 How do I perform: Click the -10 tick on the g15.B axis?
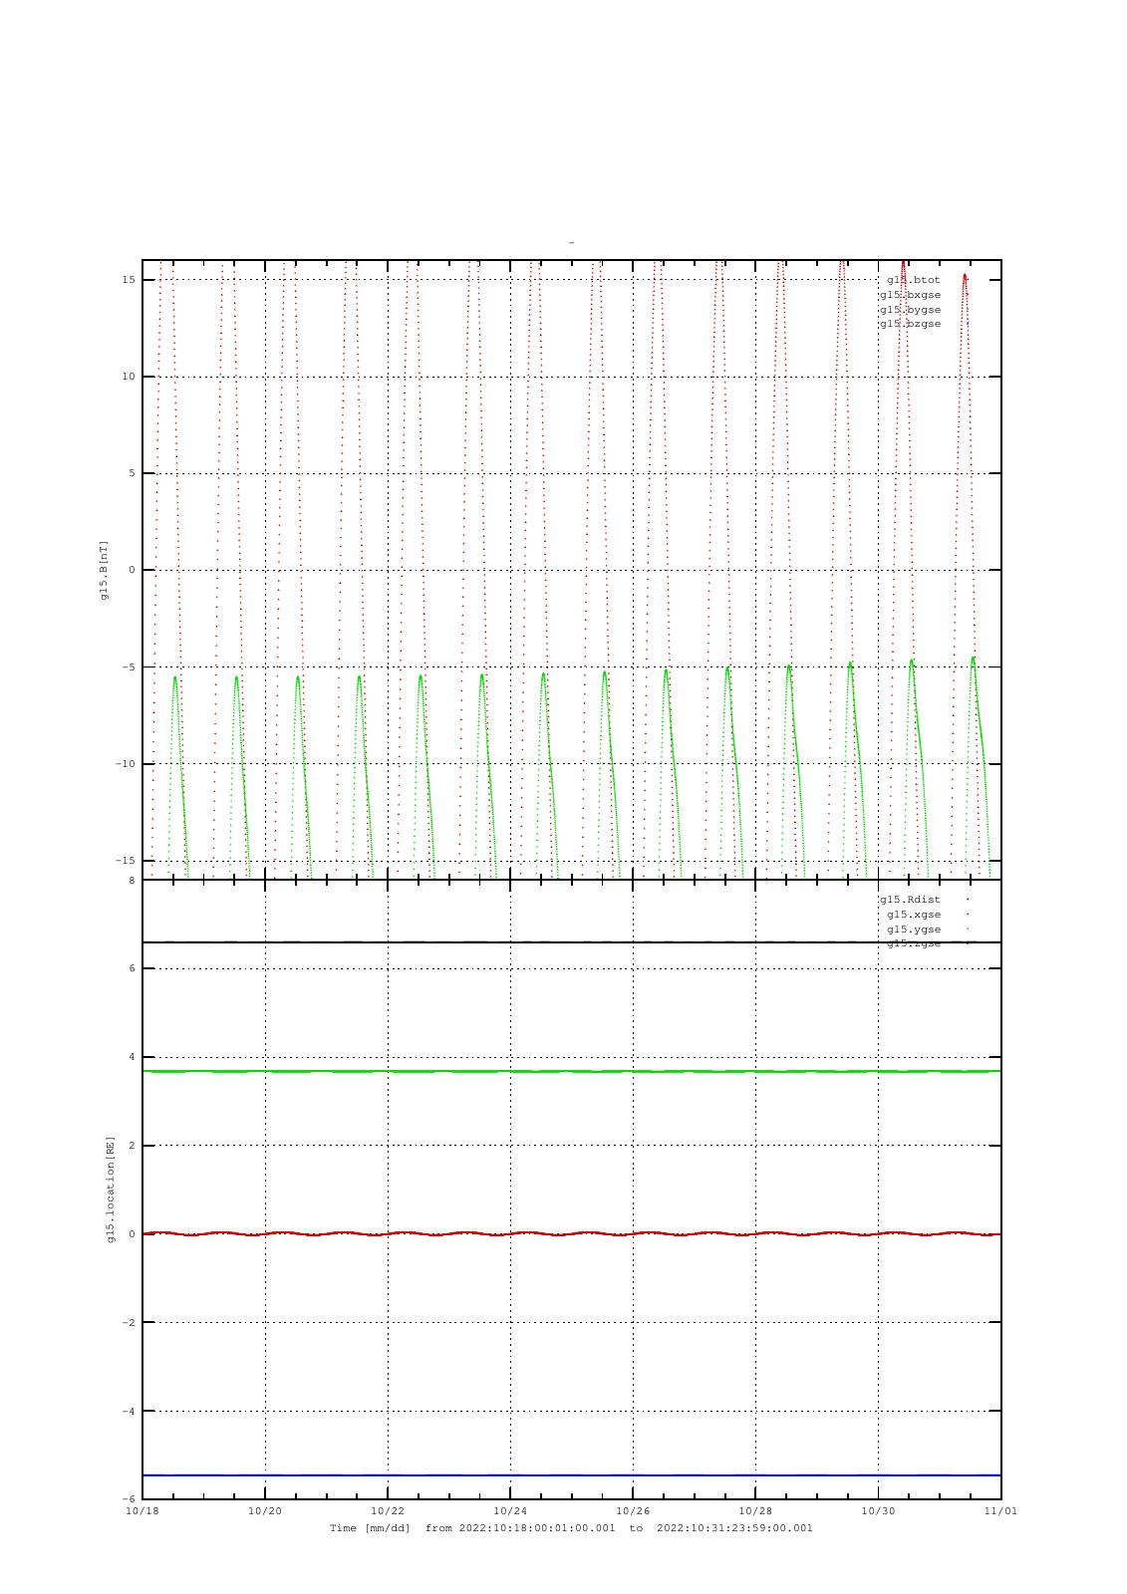[x=126, y=764]
